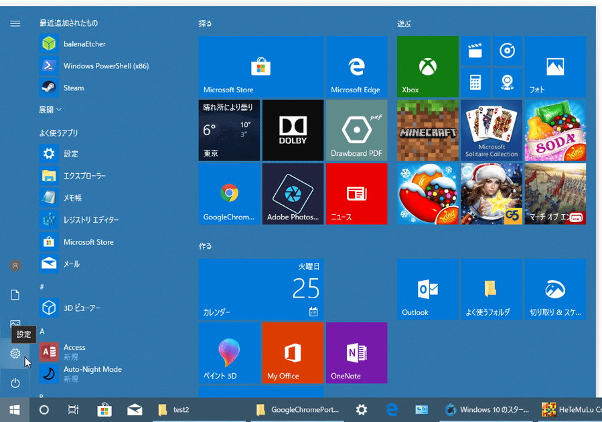
Task: Launch the Minecraft tile
Action: [428, 130]
